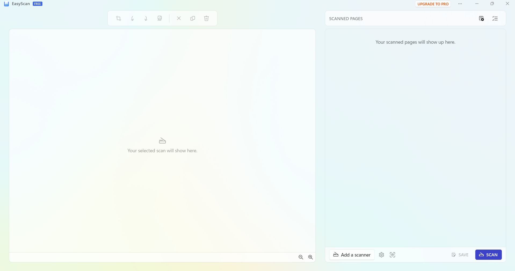
Task: Rotate the scan counterclockwise
Action: coord(132,18)
